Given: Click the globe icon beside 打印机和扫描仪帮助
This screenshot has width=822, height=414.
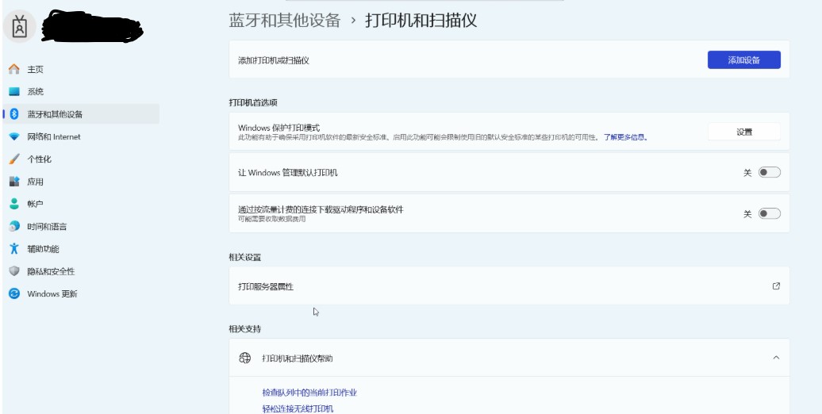Looking at the screenshot, I should 245,358.
